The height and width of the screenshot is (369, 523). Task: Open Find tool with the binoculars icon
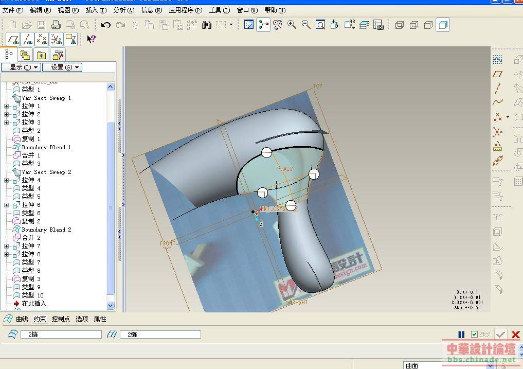[x=206, y=25]
